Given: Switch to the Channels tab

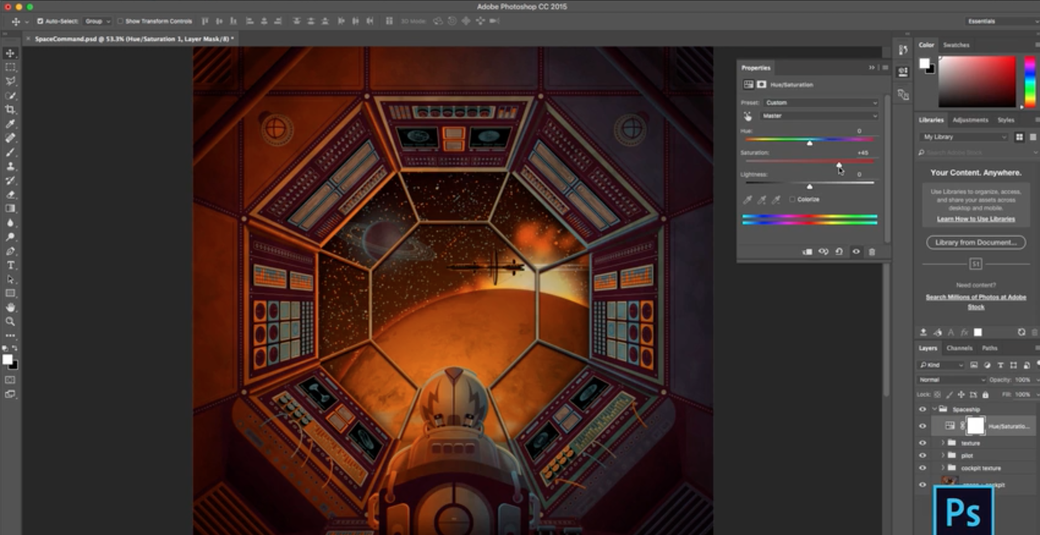Looking at the screenshot, I should [x=959, y=348].
